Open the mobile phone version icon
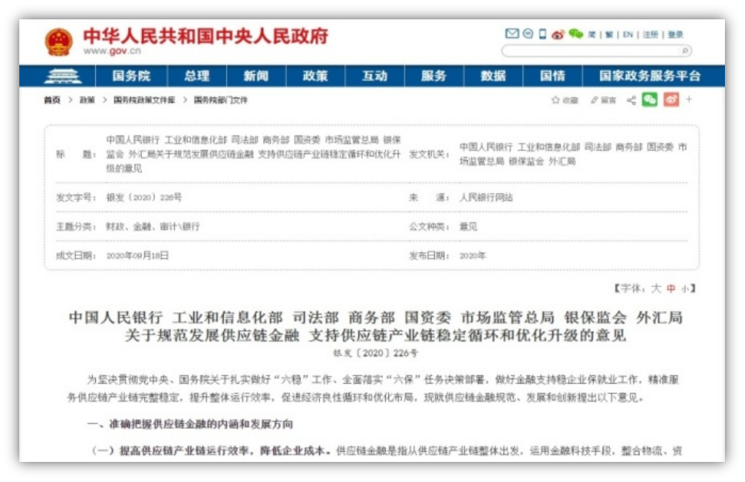Viewport: 745px width, 482px height. (542, 34)
